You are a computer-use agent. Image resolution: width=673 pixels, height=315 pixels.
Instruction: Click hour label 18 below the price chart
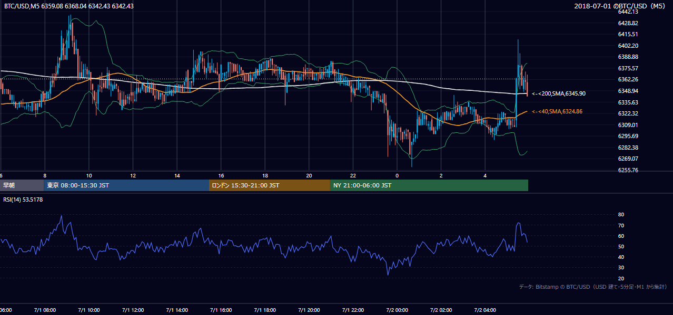pyautogui.click(x=265, y=175)
